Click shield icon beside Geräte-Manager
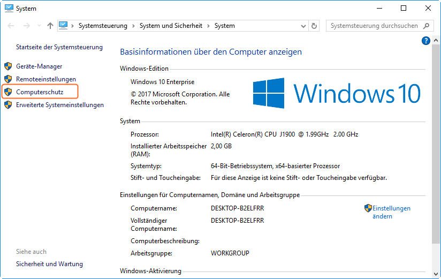441x279 pixels. click(8, 66)
